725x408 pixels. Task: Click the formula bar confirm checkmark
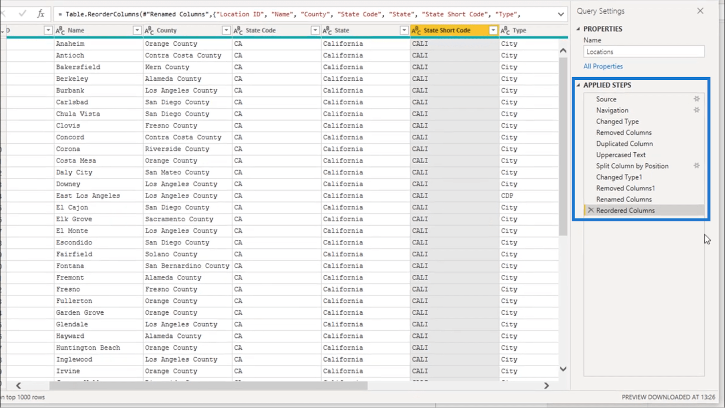pos(22,14)
